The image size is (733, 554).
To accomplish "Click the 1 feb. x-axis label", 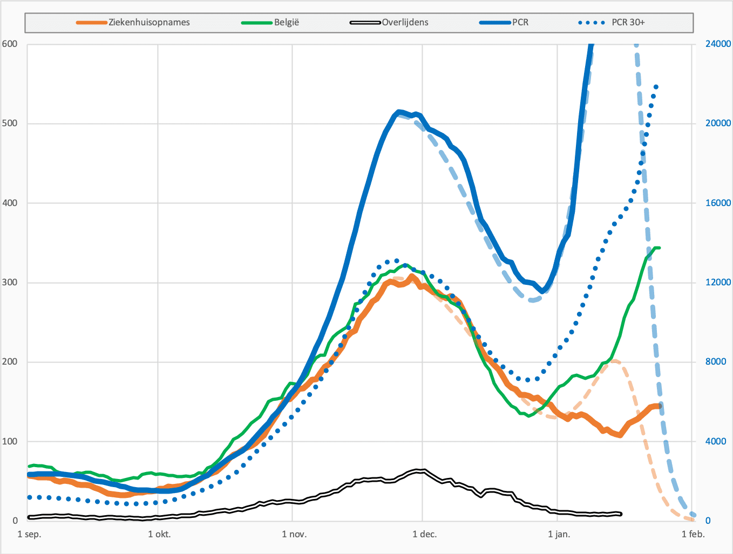I will point(693,535).
